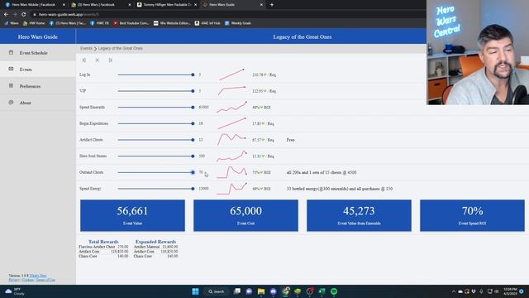Click the Artifact Chests sparkline chart

[x=231, y=139]
